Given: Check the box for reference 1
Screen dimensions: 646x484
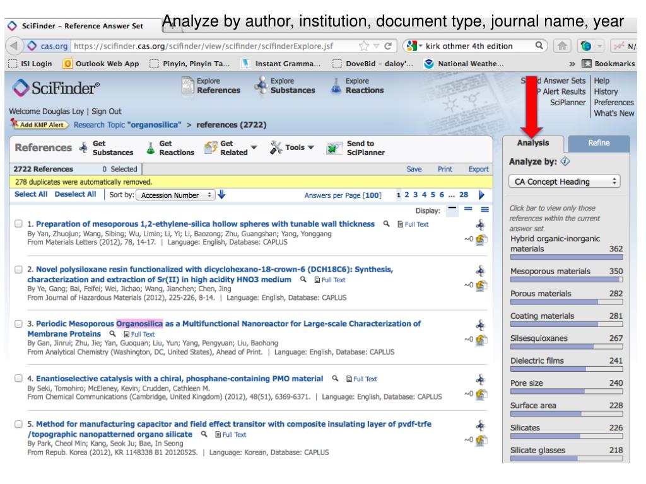Looking at the screenshot, I should point(18,224).
